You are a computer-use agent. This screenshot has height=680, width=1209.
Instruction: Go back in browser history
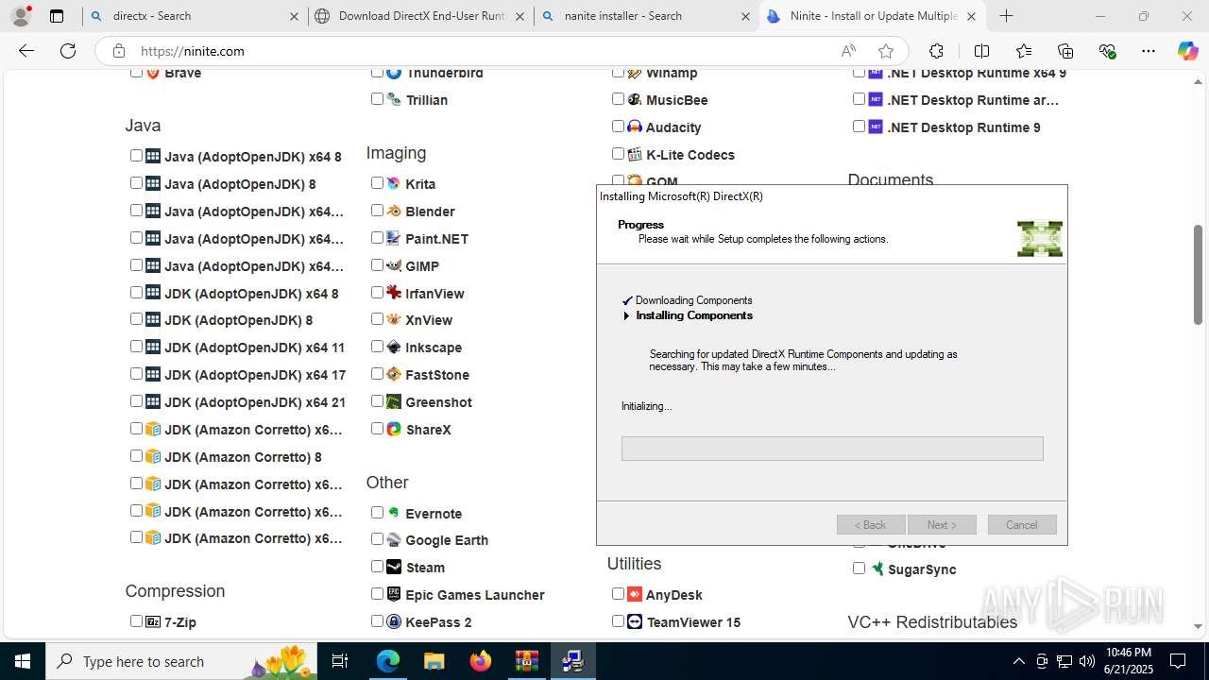26,51
